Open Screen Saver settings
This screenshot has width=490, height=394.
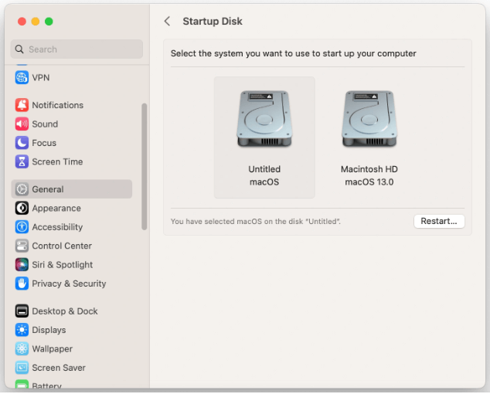point(72,368)
